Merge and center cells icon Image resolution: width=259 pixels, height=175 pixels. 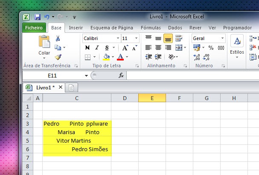(x=179, y=48)
